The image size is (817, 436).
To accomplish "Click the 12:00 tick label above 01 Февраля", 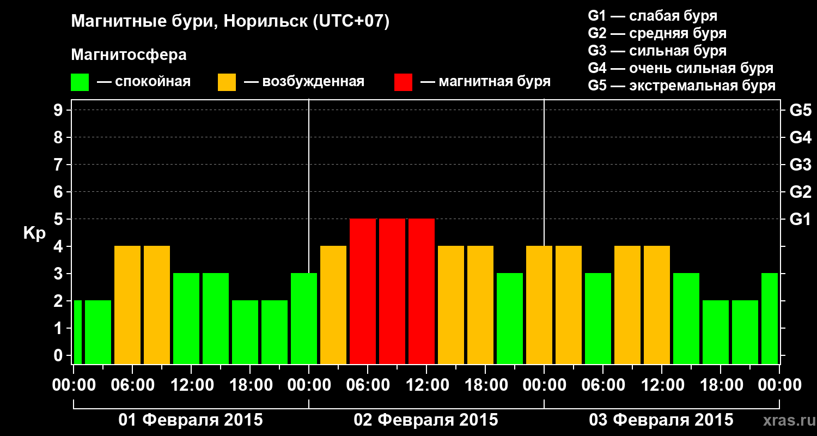I will [x=191, y=385].
